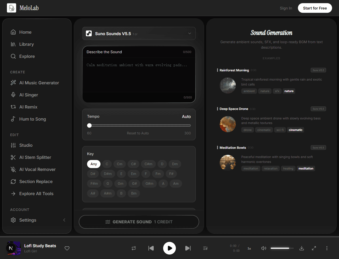
Task: Click the highlighted cinematic tag
Action: click(295, 130)
